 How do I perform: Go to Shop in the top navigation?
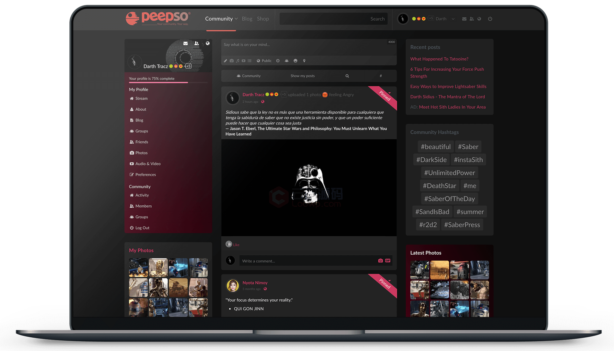263,19
